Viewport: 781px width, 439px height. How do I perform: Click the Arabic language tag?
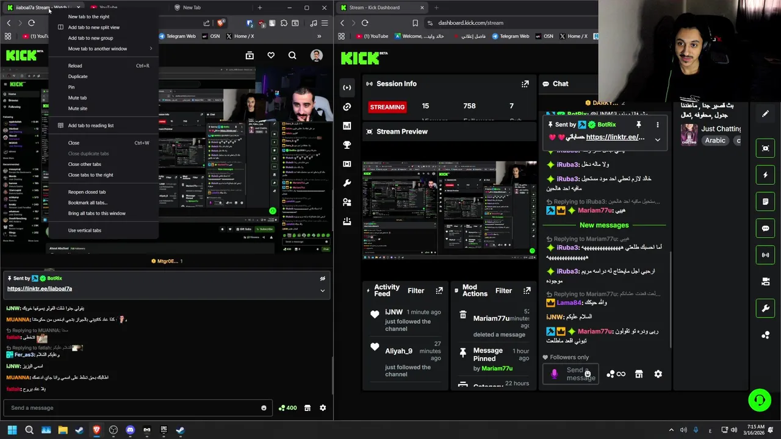tap(715, 140)
